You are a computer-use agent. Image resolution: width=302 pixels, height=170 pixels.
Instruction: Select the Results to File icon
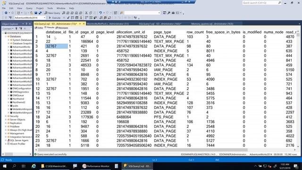pos(109,18)
